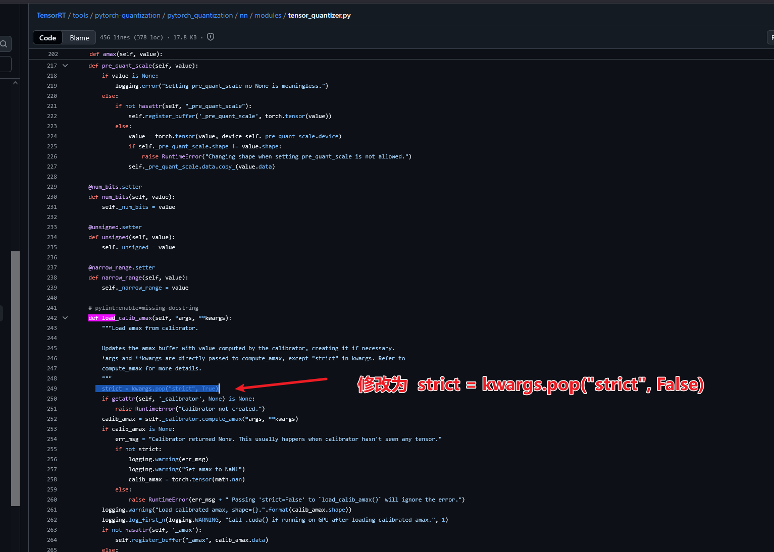Open the nn folder breadcrumb
The height and width of the screenshot is (552, 774).
click(x=243, y=15)
